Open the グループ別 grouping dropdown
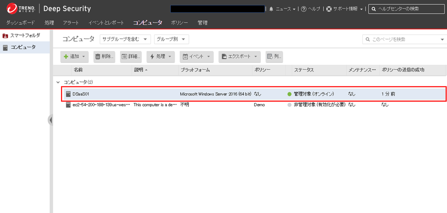The height and width of the screenshot is (213, 447). click(x=171, y=39)
